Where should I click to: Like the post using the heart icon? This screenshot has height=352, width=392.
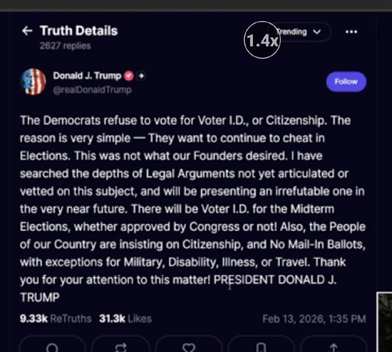pyautogui.click(x=189, y=347)
